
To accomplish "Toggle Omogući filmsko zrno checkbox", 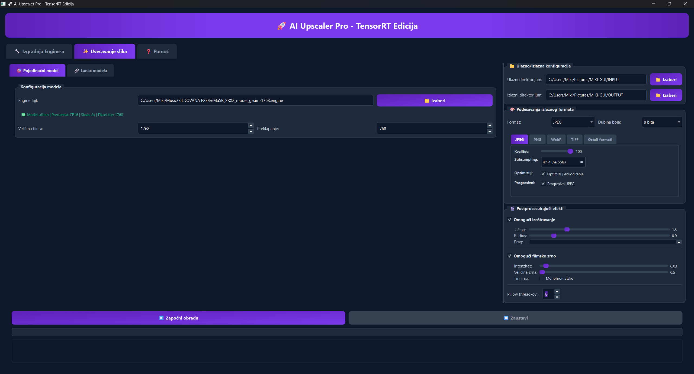I will [x=510, y=256].
